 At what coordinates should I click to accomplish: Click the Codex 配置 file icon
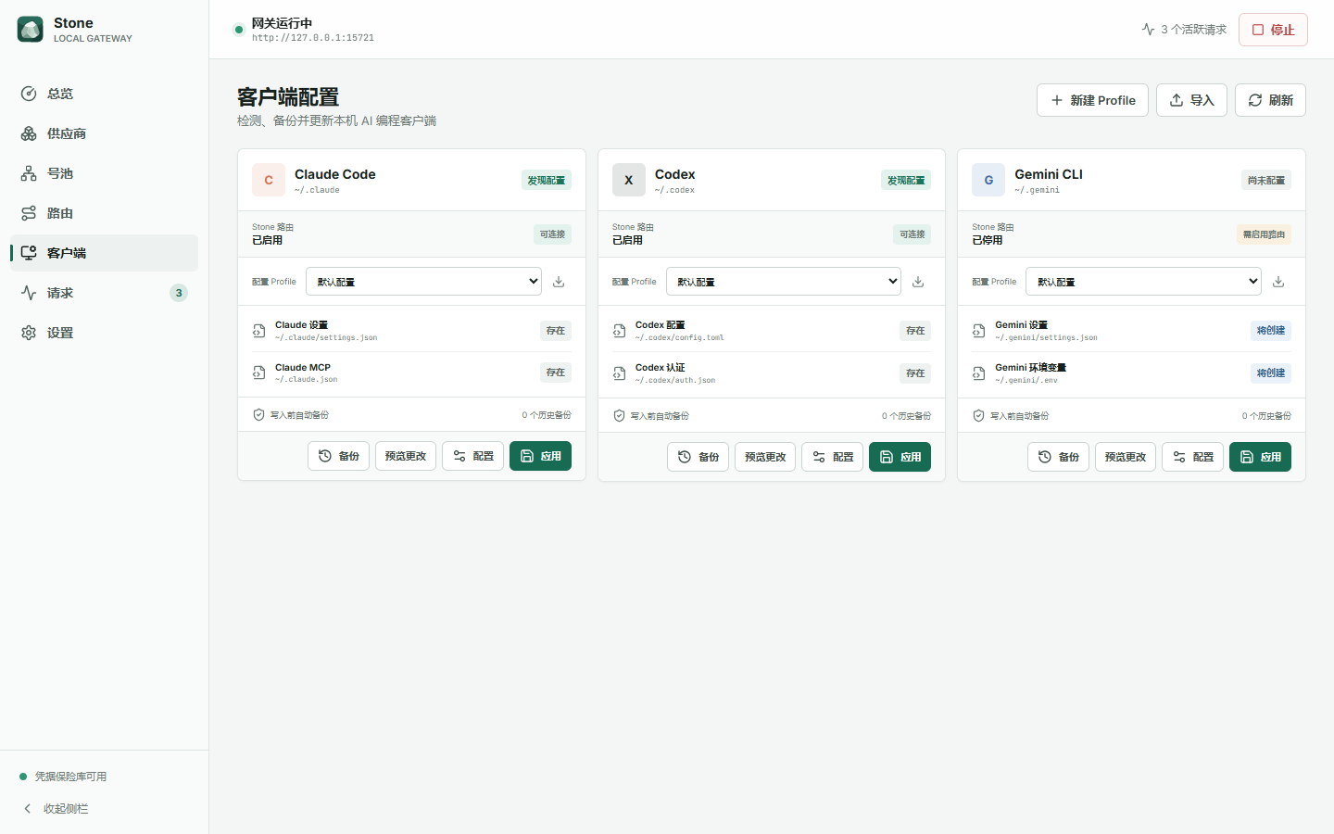(620, 331)
